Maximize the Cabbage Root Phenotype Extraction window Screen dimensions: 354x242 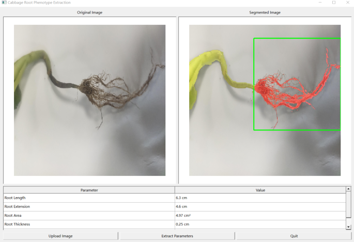(x=334, y=3)
